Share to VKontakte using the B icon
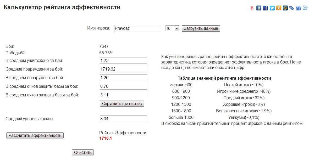This screenshot has height=157, width=309. click(x=259, y=8)
